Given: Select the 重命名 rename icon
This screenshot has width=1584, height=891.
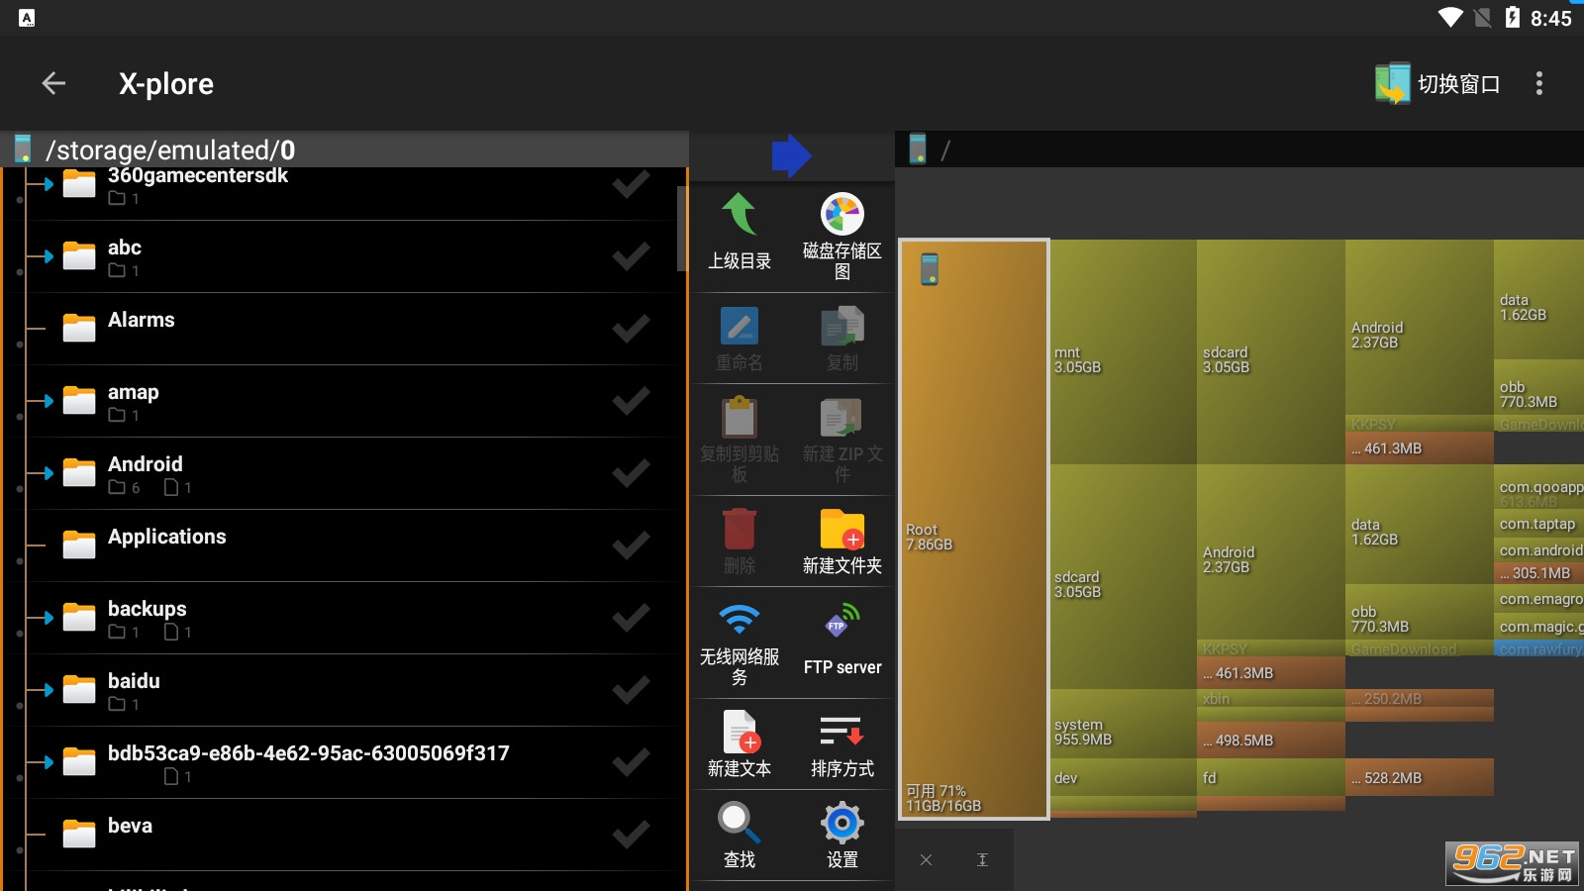Looking at the screenshot, I should (740, 326).
